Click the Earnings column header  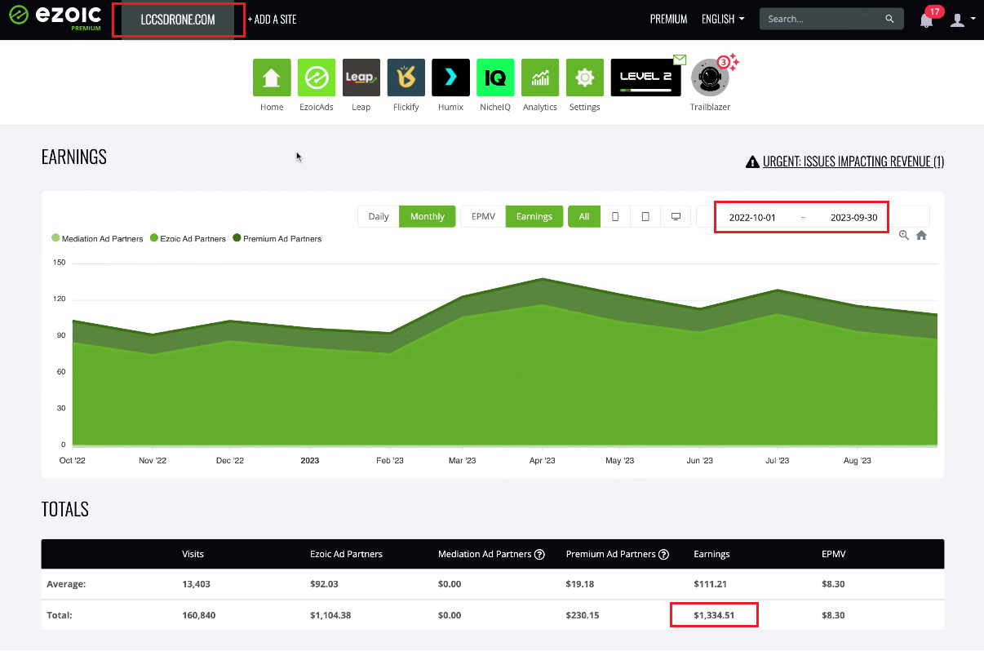(711, 554)
